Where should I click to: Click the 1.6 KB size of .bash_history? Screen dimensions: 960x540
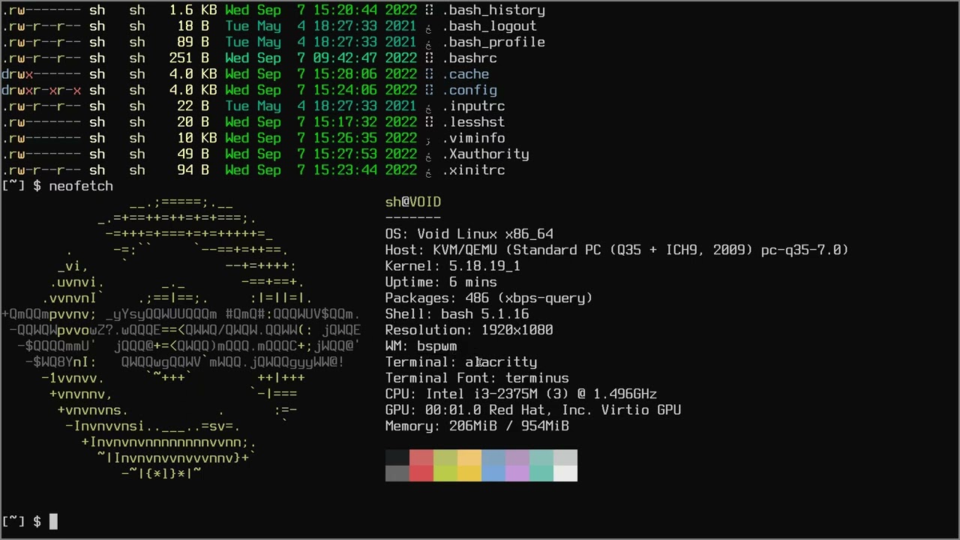tap(193, 10)
